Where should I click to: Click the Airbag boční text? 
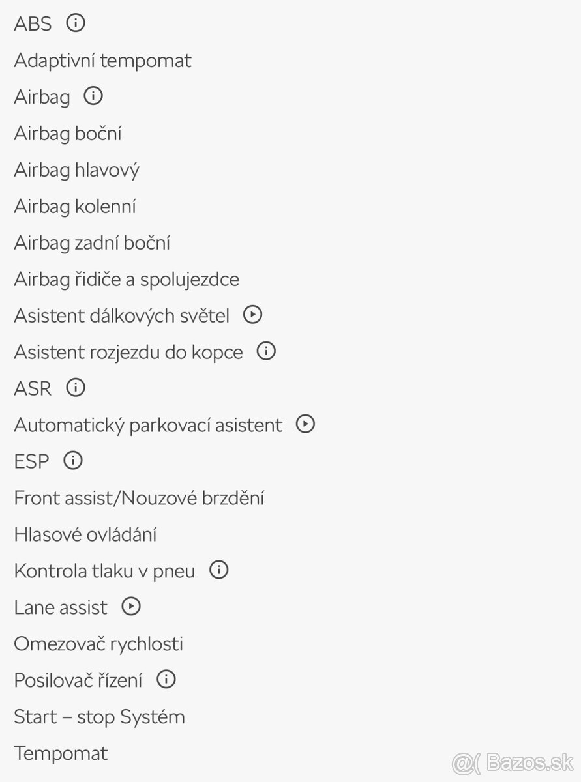(68, 134)
